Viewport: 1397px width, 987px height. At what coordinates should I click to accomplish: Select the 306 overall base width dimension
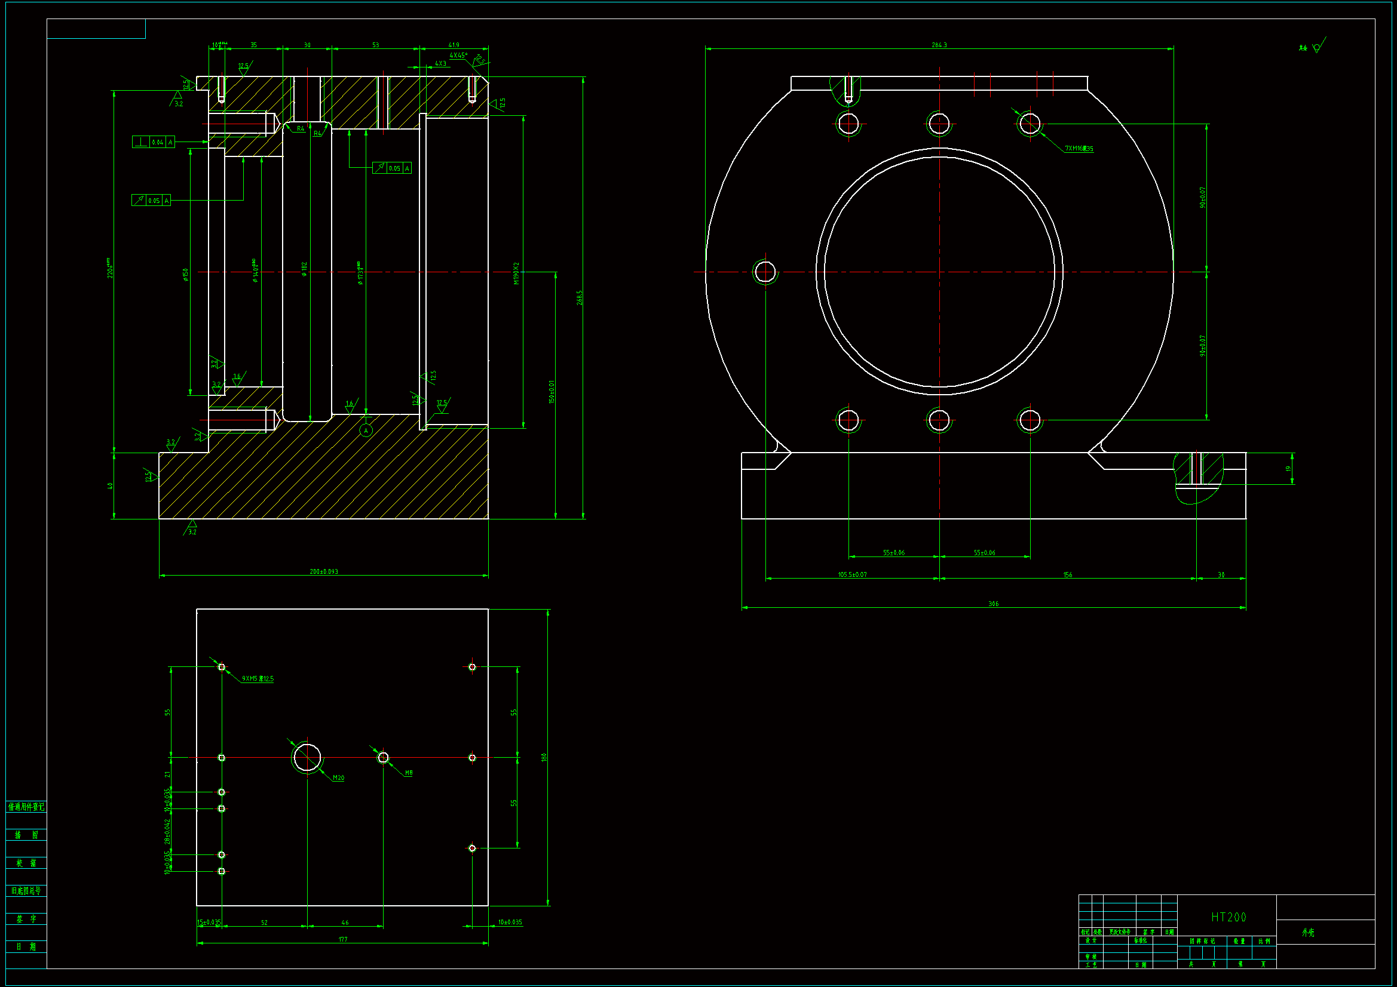pyautogui.click(x=993, y=604)
